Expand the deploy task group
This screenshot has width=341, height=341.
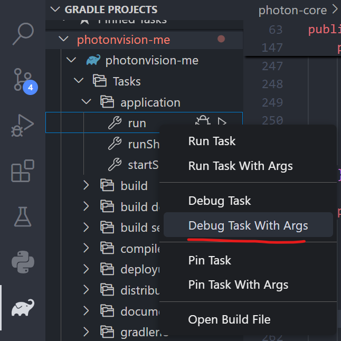point(86,269)
